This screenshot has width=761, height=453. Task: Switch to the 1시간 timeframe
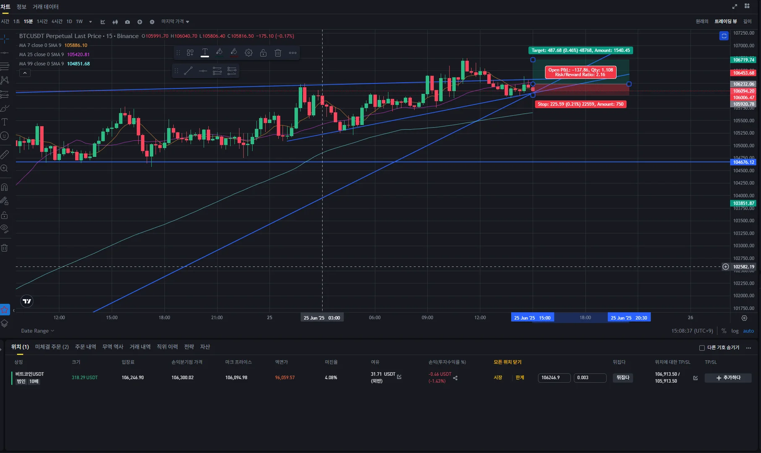tap(42, 22)
